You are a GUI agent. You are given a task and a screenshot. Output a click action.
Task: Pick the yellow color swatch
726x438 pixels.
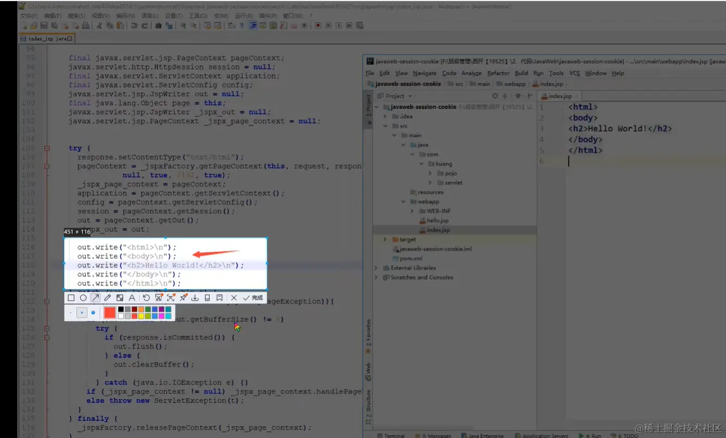[141, 316]
